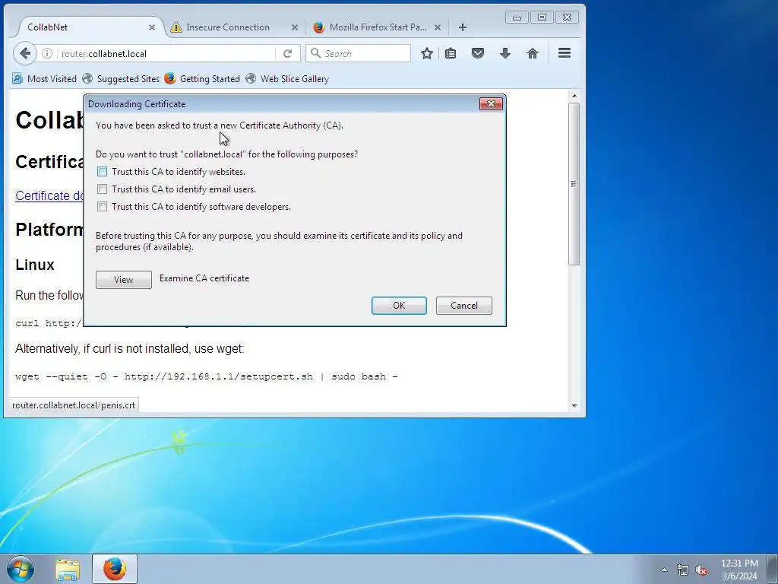Save page to Pocket icon
The image size is (778, 584).
point(477,53)
